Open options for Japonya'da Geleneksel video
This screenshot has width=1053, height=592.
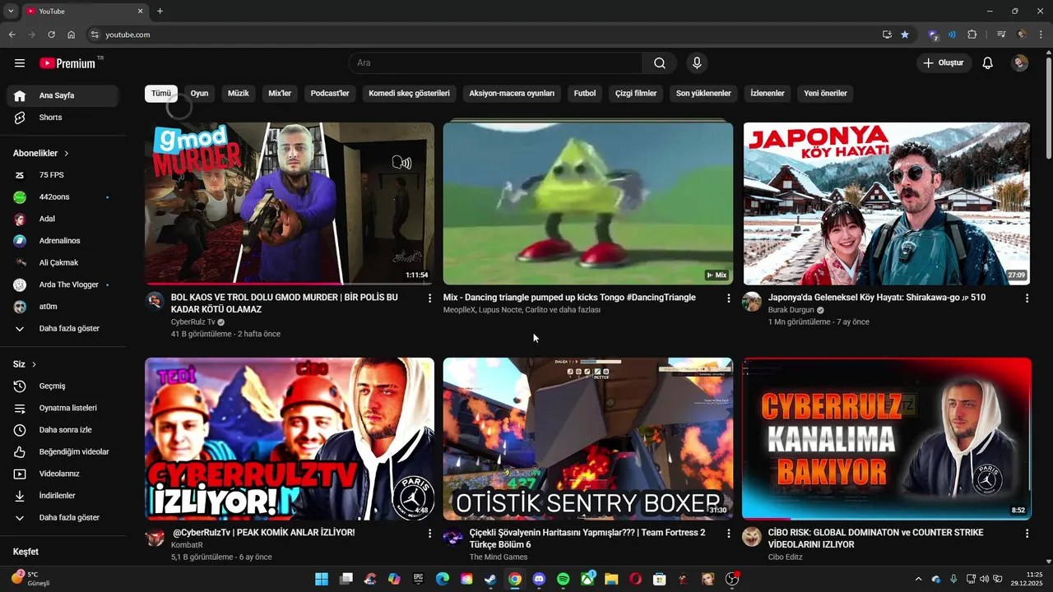coord(1027,298)
